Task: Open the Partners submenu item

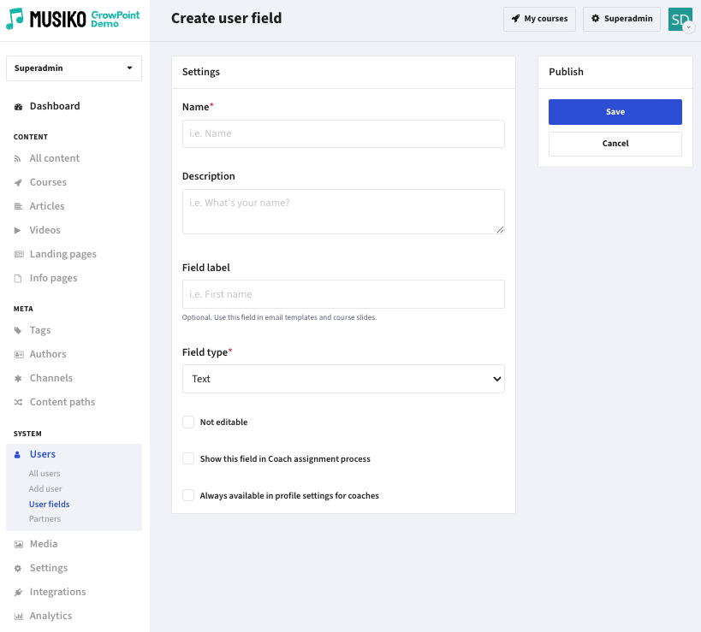Action: point(45,519)
